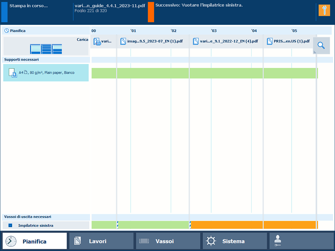Click the A4 media sheet icon
The width and height of the screenshot is (335, 251).
(x=13, y=73)
